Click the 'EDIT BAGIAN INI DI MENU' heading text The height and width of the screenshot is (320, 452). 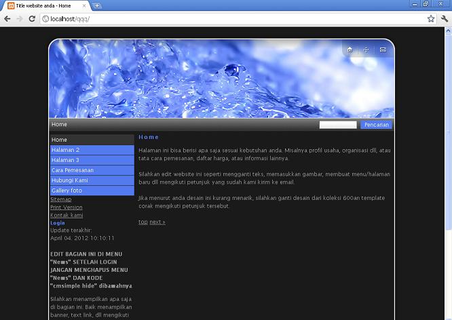pyautogui.click(x=86, y=254)
